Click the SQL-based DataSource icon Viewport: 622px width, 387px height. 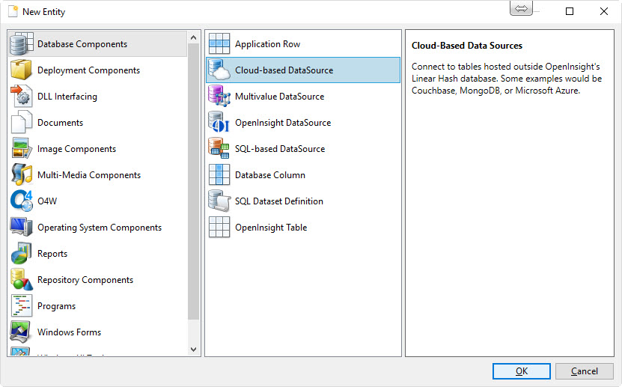pos(219,148)
